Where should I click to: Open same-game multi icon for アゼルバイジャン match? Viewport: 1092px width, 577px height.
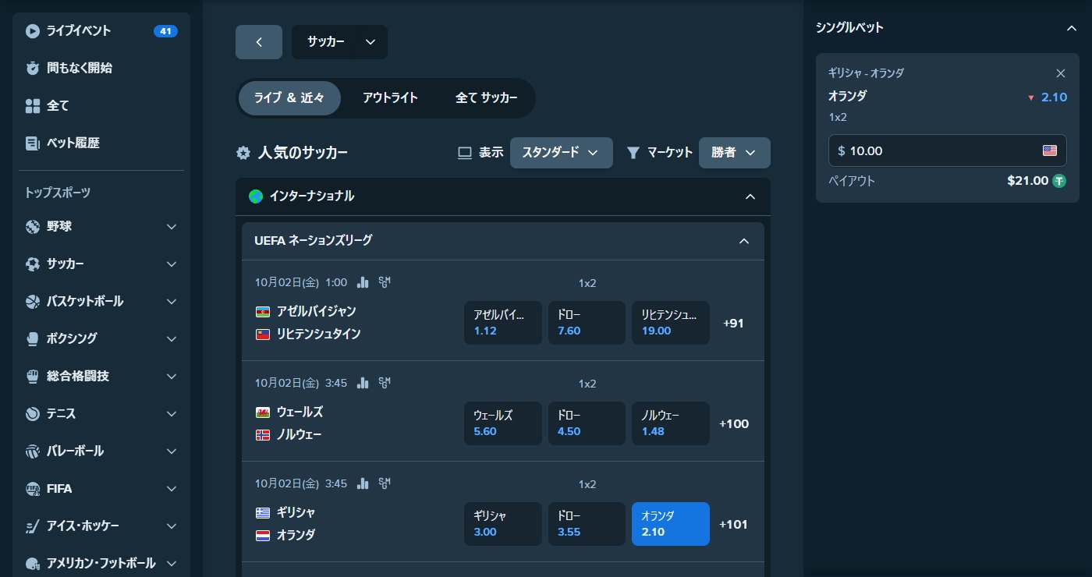(x=384, y=282)
